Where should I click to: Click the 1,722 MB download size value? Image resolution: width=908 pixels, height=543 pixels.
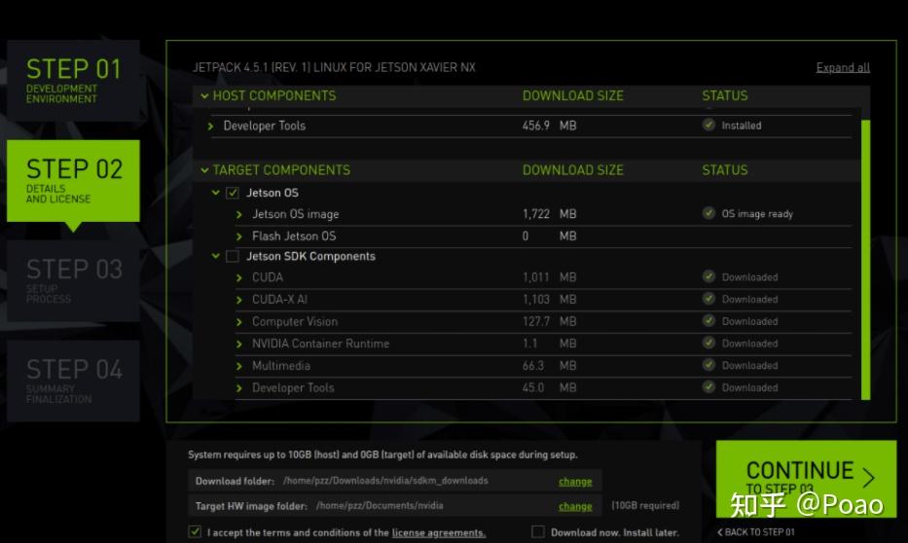[x=549, y=214]
